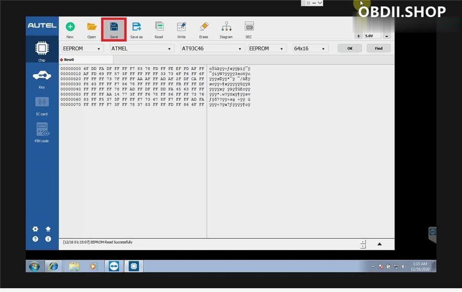Show the wiring Diagram
Screen dimensions: 462x292
[x=226, y=30]
